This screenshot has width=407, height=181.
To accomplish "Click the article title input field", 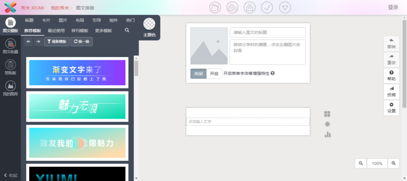I will (x=268, y=33).
